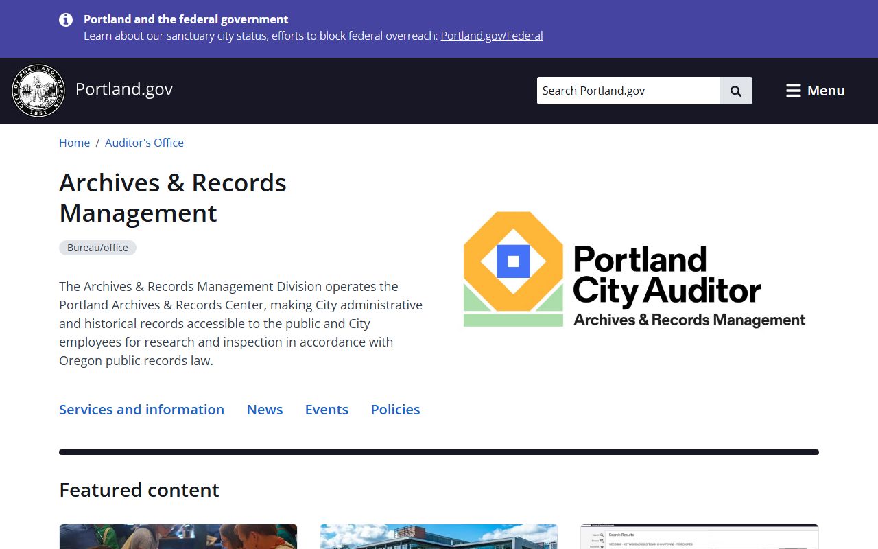Click the Portland City Auditor logo image

634,269
